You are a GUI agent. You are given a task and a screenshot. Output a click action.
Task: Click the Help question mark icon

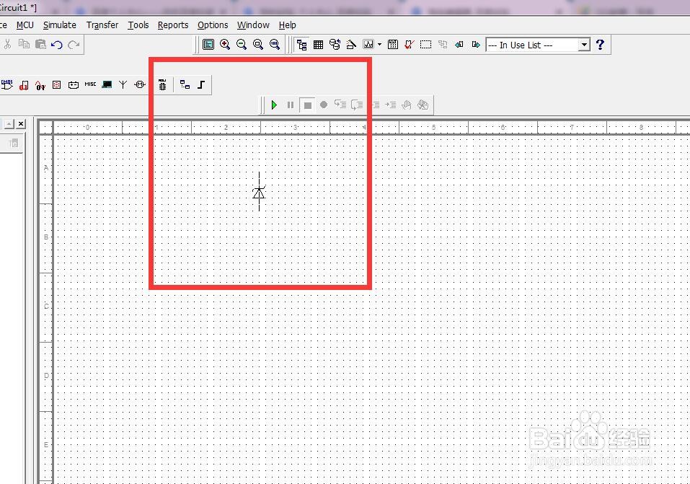point(600,45)
